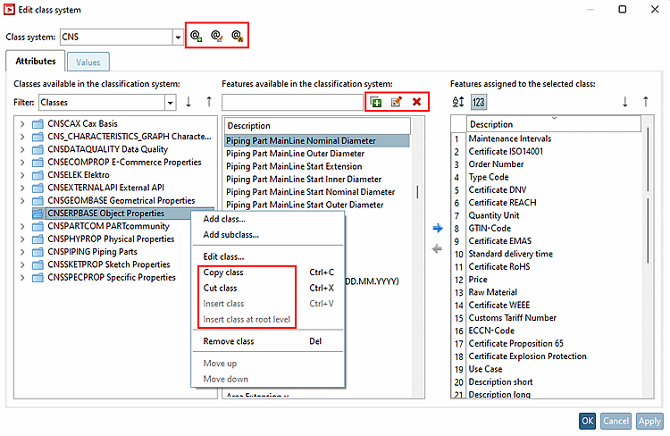The image size is (670, 436).
Task: Choose Add class... from context menu
Action: [x=224, y=219]
